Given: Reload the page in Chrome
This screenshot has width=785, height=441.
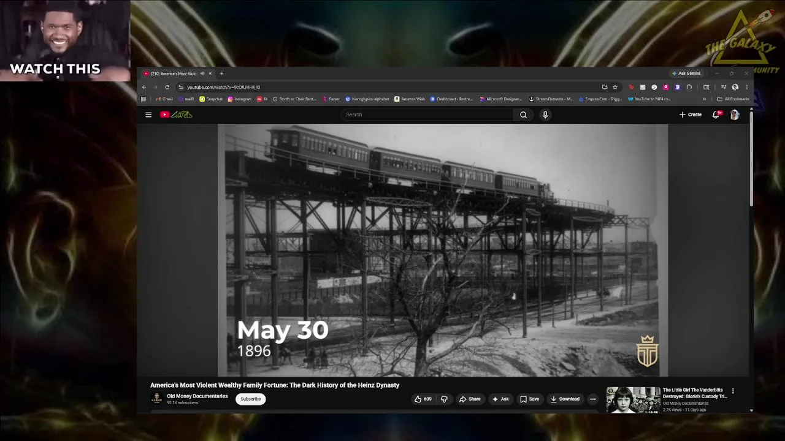Looking at the screenshot, I should (167, 87).
